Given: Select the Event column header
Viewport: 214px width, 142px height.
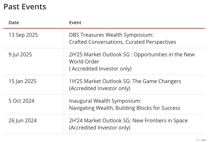Looking at the screenshot, I should 75,23.
